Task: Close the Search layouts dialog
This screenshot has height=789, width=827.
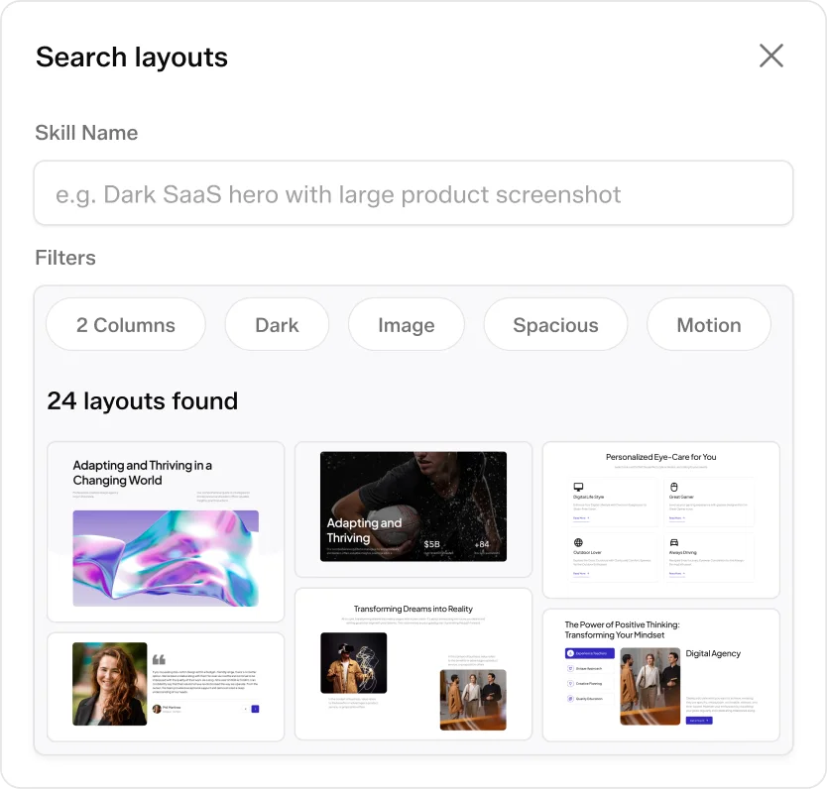Action: click(771, 56)
